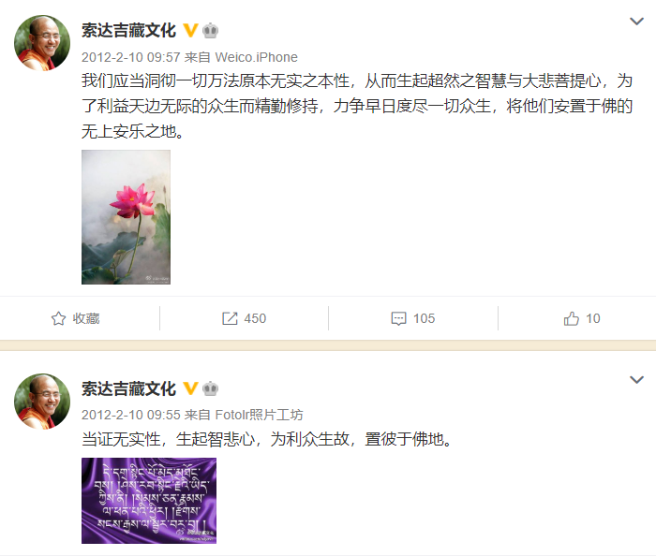Click the orange V verified badge on second post

pos(190,388)
